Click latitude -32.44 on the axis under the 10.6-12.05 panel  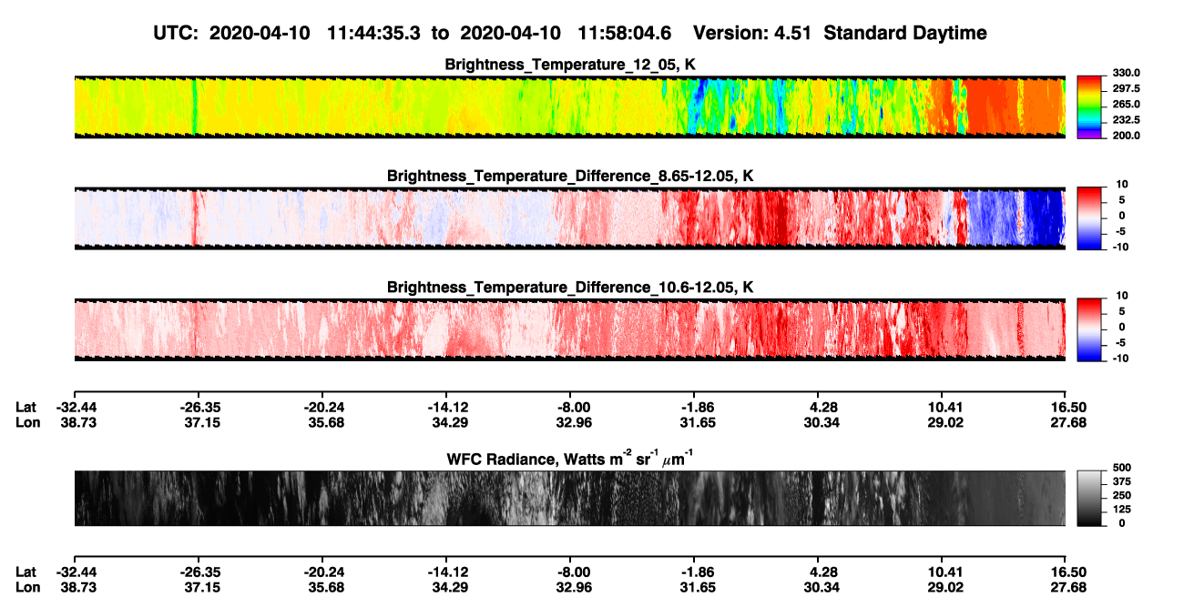[x=75, y=406]
